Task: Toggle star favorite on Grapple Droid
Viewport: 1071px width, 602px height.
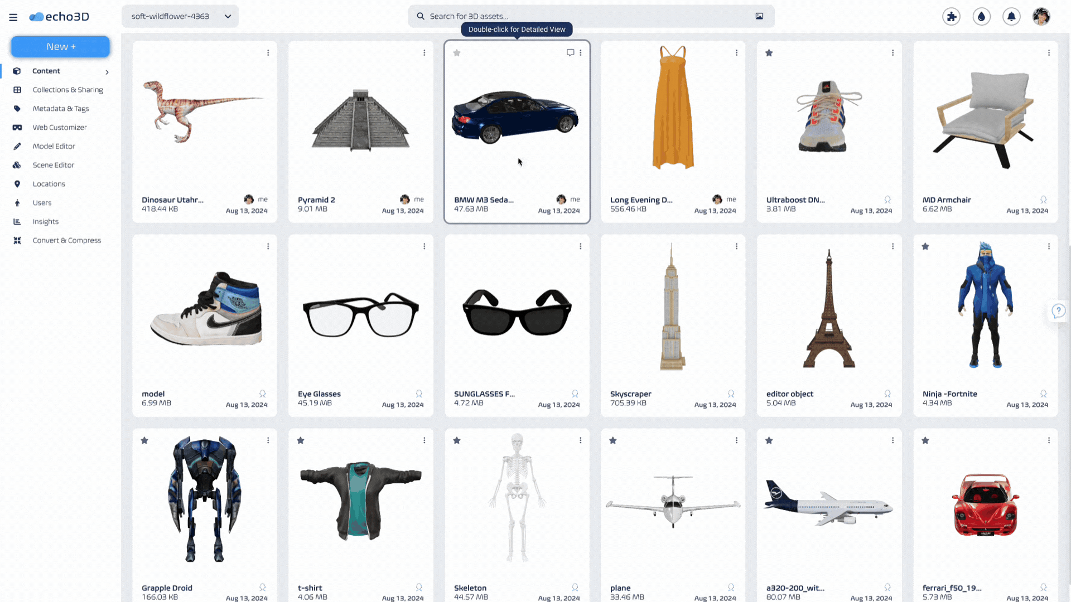Action: (145, 440)
